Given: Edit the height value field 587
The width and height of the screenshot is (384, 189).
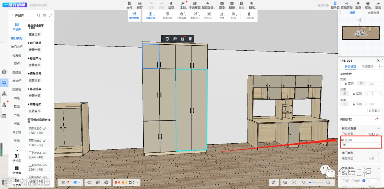Looking at the screenshot, I should point(375,104).
